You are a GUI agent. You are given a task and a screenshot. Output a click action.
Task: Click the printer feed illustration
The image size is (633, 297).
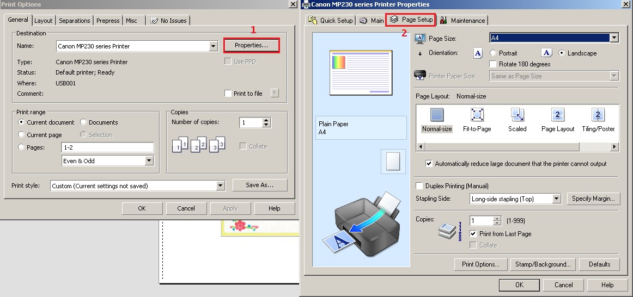(x=361, y=225)
